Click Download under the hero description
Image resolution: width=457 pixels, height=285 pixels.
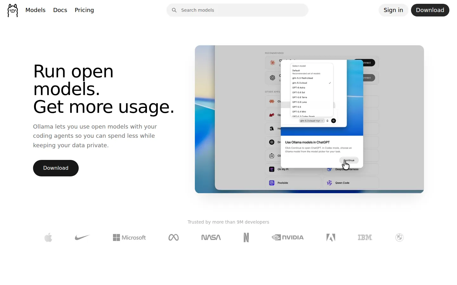56,168
